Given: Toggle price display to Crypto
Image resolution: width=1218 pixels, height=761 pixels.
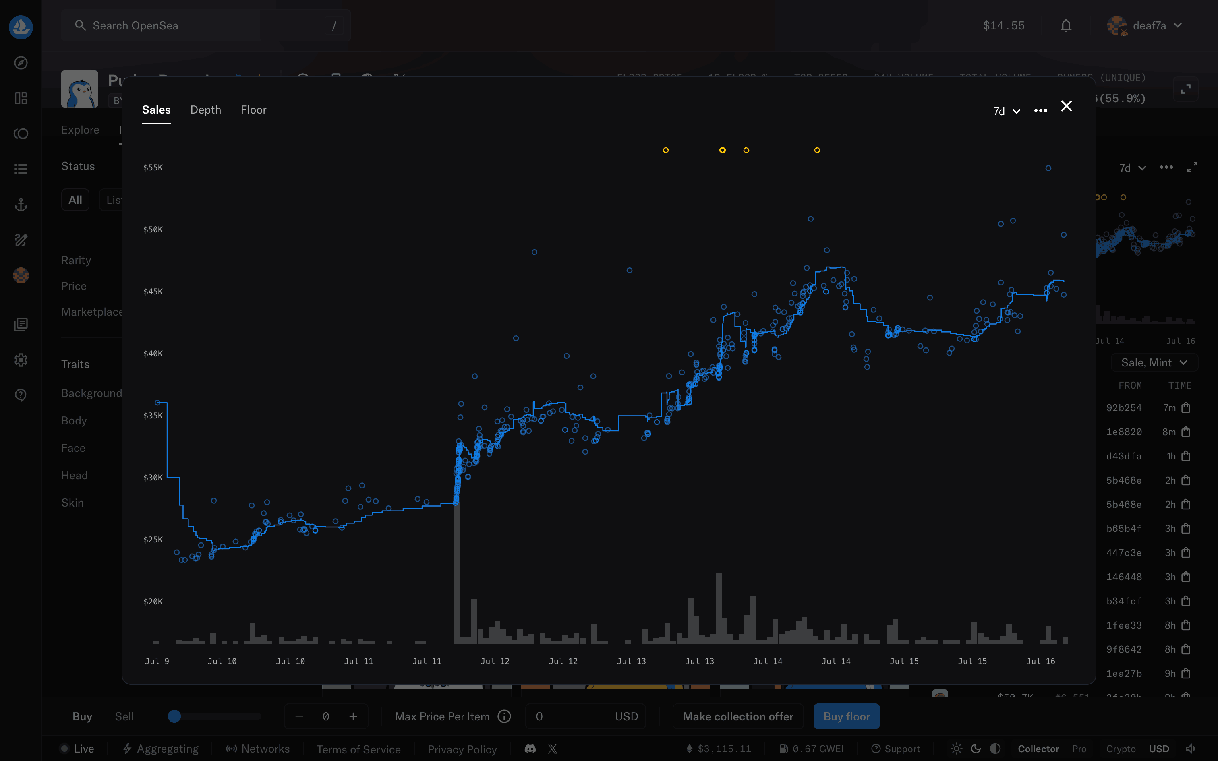Looking at the screenshot, I should 1121,749.
